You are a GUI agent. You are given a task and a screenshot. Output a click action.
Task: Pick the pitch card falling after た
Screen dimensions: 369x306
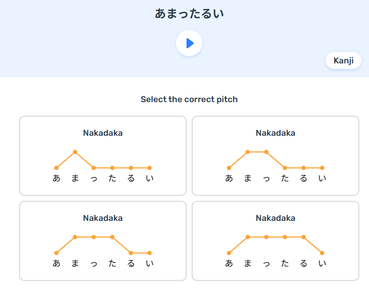click(103, 241)
